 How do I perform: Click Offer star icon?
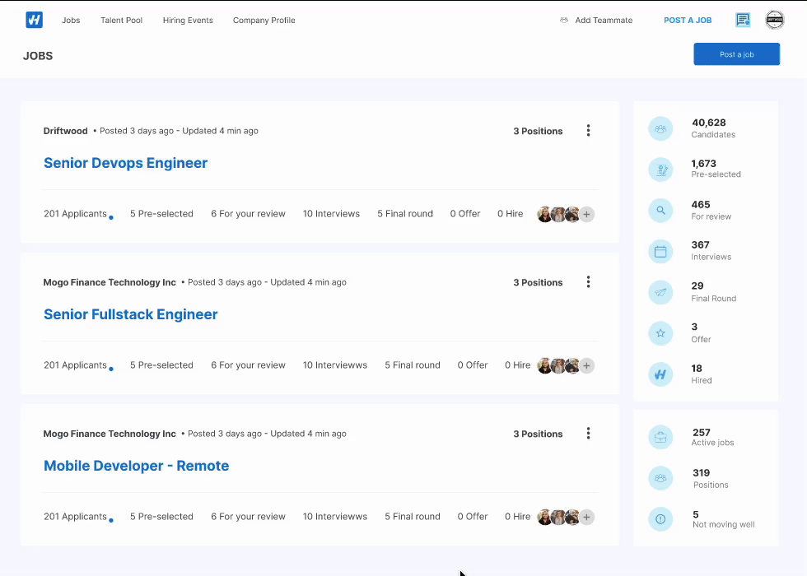660,333
